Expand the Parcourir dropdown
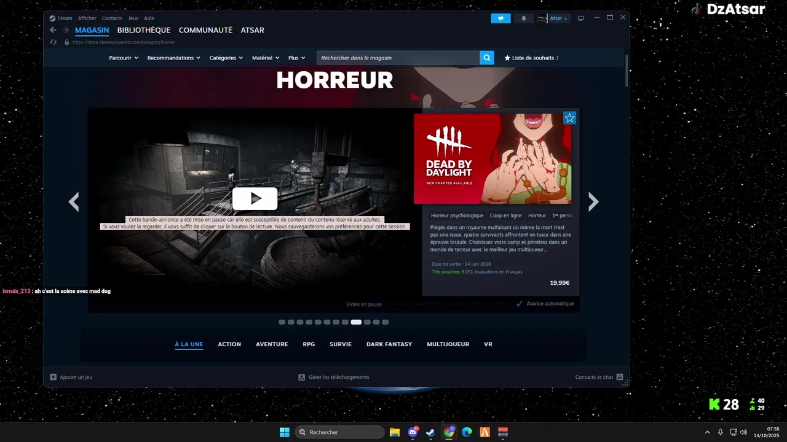 124,58
